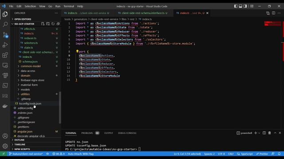Open the Terminal menu
Screen dimensions: 284x159
(69, 6)
